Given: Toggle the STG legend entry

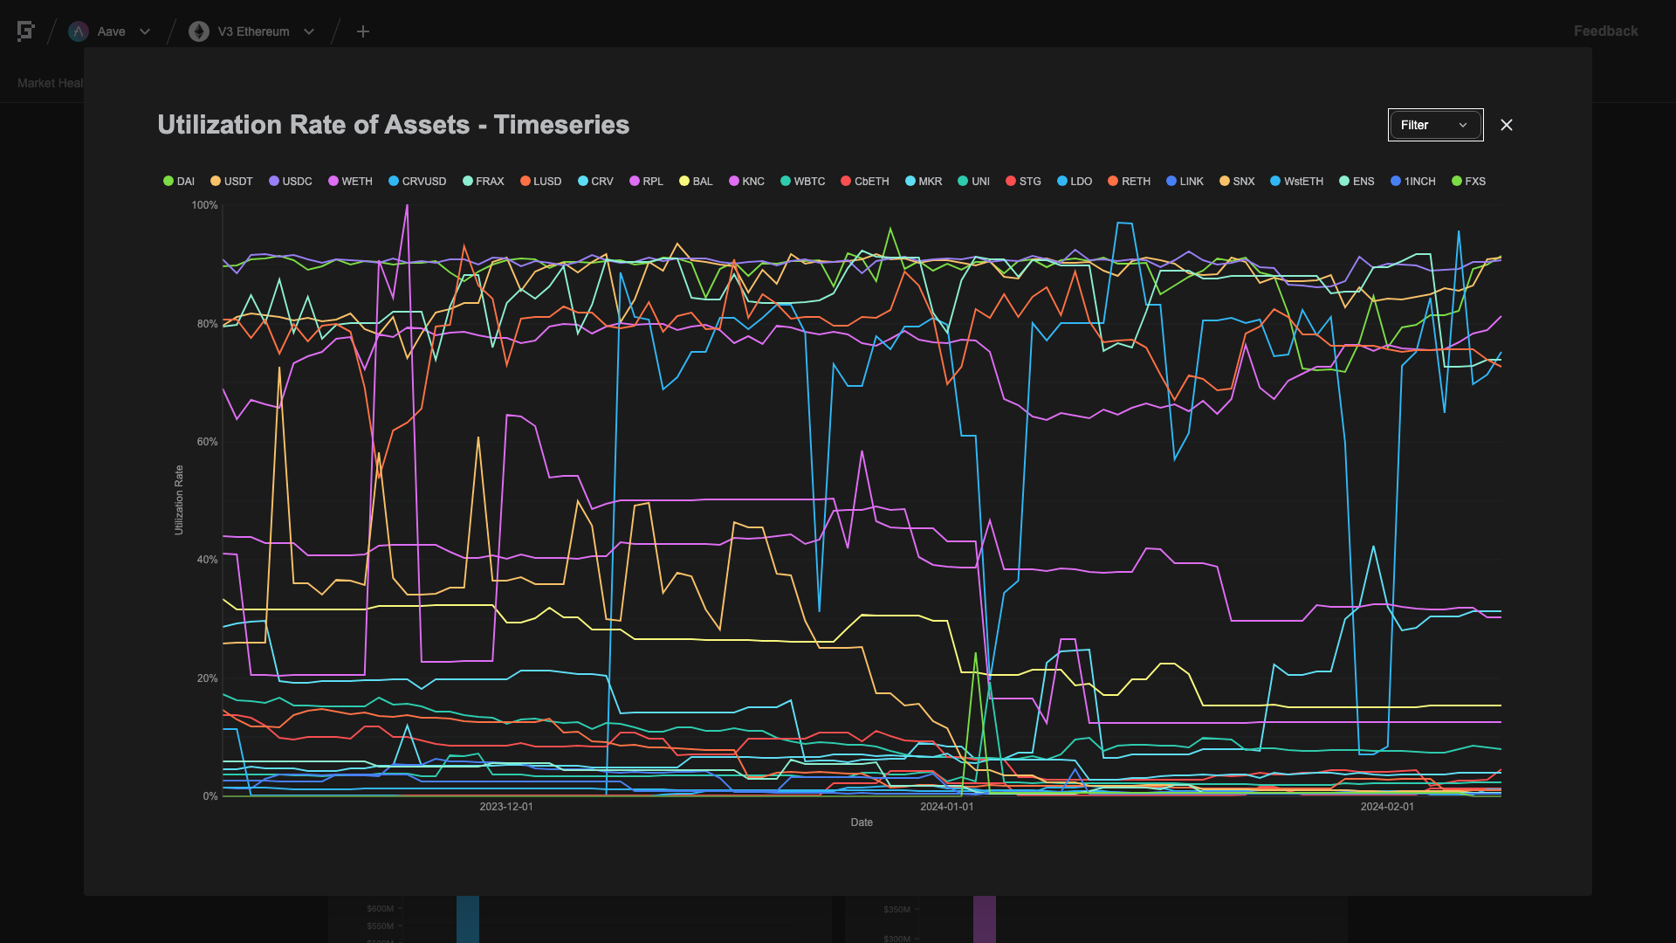Looking at the screenshot, I should 1023,182.
